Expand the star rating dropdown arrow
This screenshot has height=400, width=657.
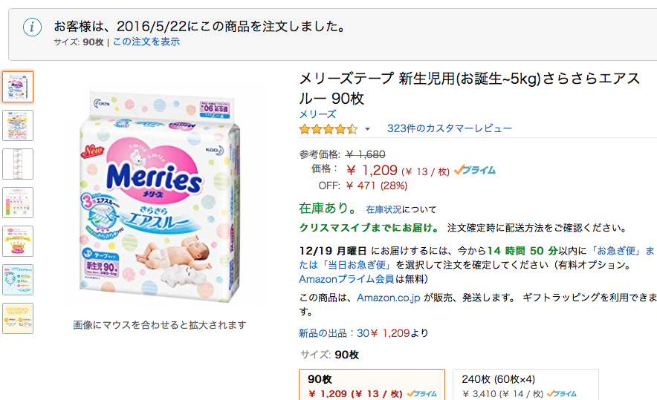coord(367,129)
